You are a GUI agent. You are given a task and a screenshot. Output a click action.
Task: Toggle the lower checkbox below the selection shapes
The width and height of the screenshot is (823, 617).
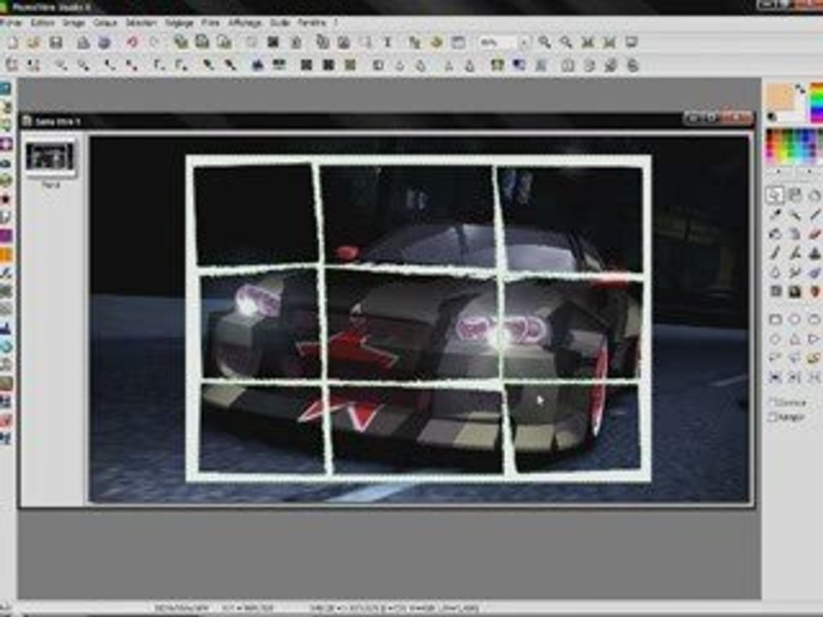[772, 417]
